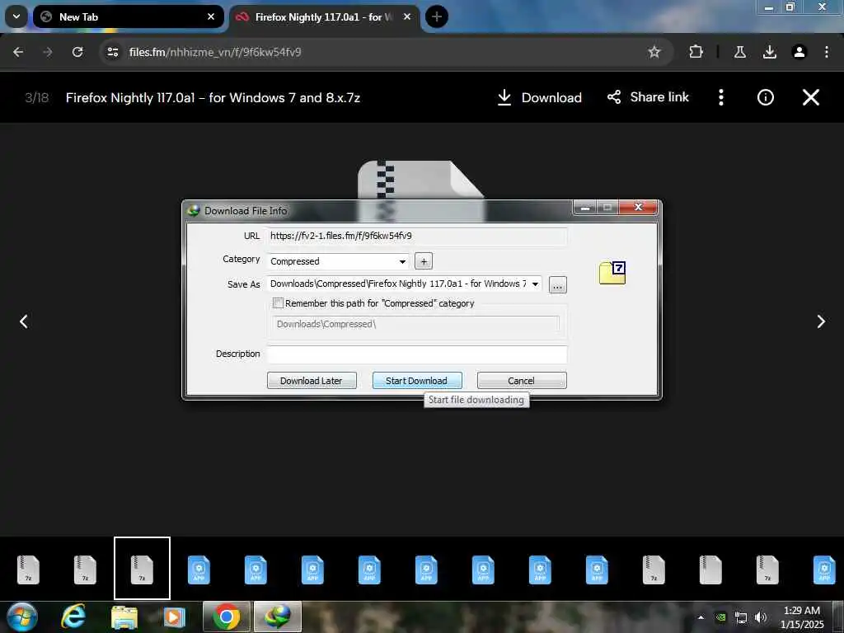Open the Chrome three-dot menu
Screen dimensions: 844x633
[826, 52]
